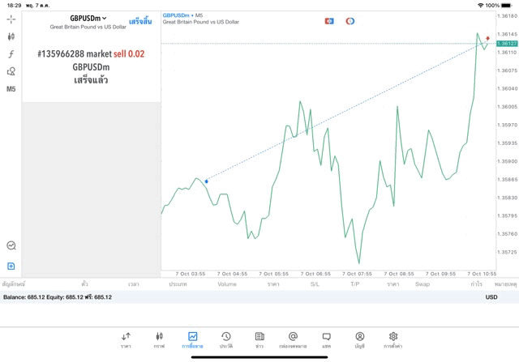Screen dimensions: 519x362
Task: Open the ข่าว news tab
Action: pyautogui.click(x=259, y=340)
